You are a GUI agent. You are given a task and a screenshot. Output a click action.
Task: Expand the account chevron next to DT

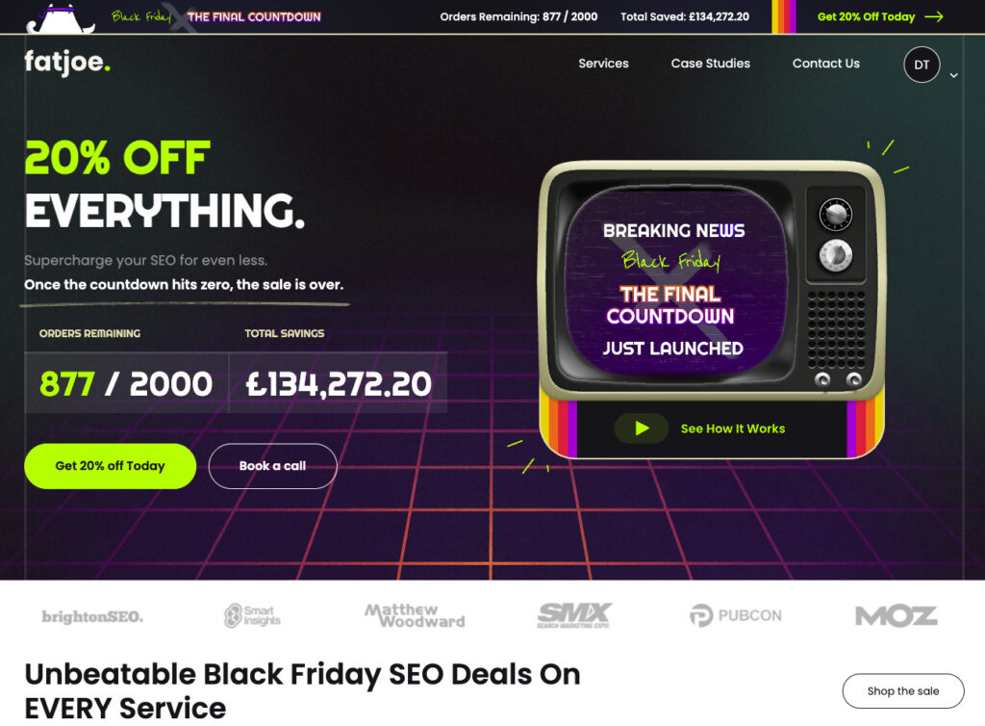coord(953,74)
